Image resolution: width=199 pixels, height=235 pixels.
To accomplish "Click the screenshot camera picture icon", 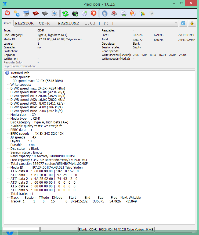I will tap(26, 13).
